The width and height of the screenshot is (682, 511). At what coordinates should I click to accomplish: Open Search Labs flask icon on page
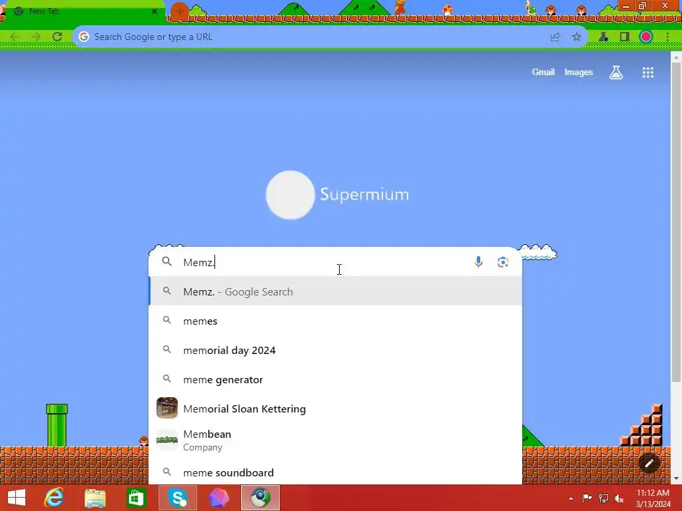(616, 73)
